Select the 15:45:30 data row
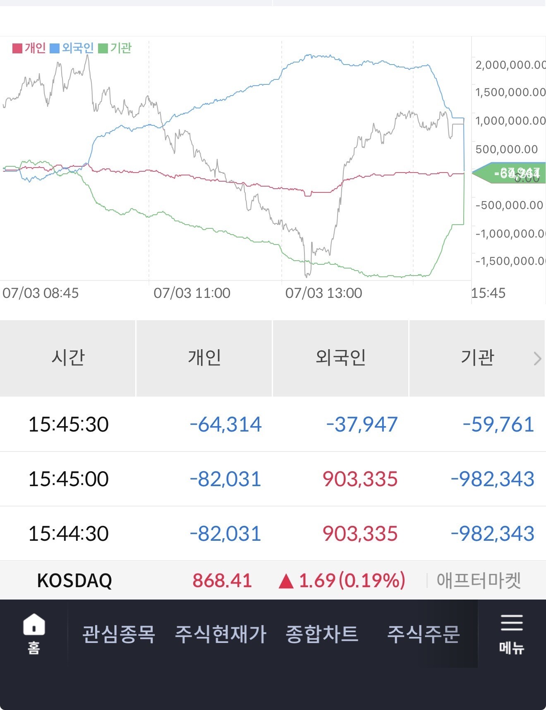 point(273,425)
